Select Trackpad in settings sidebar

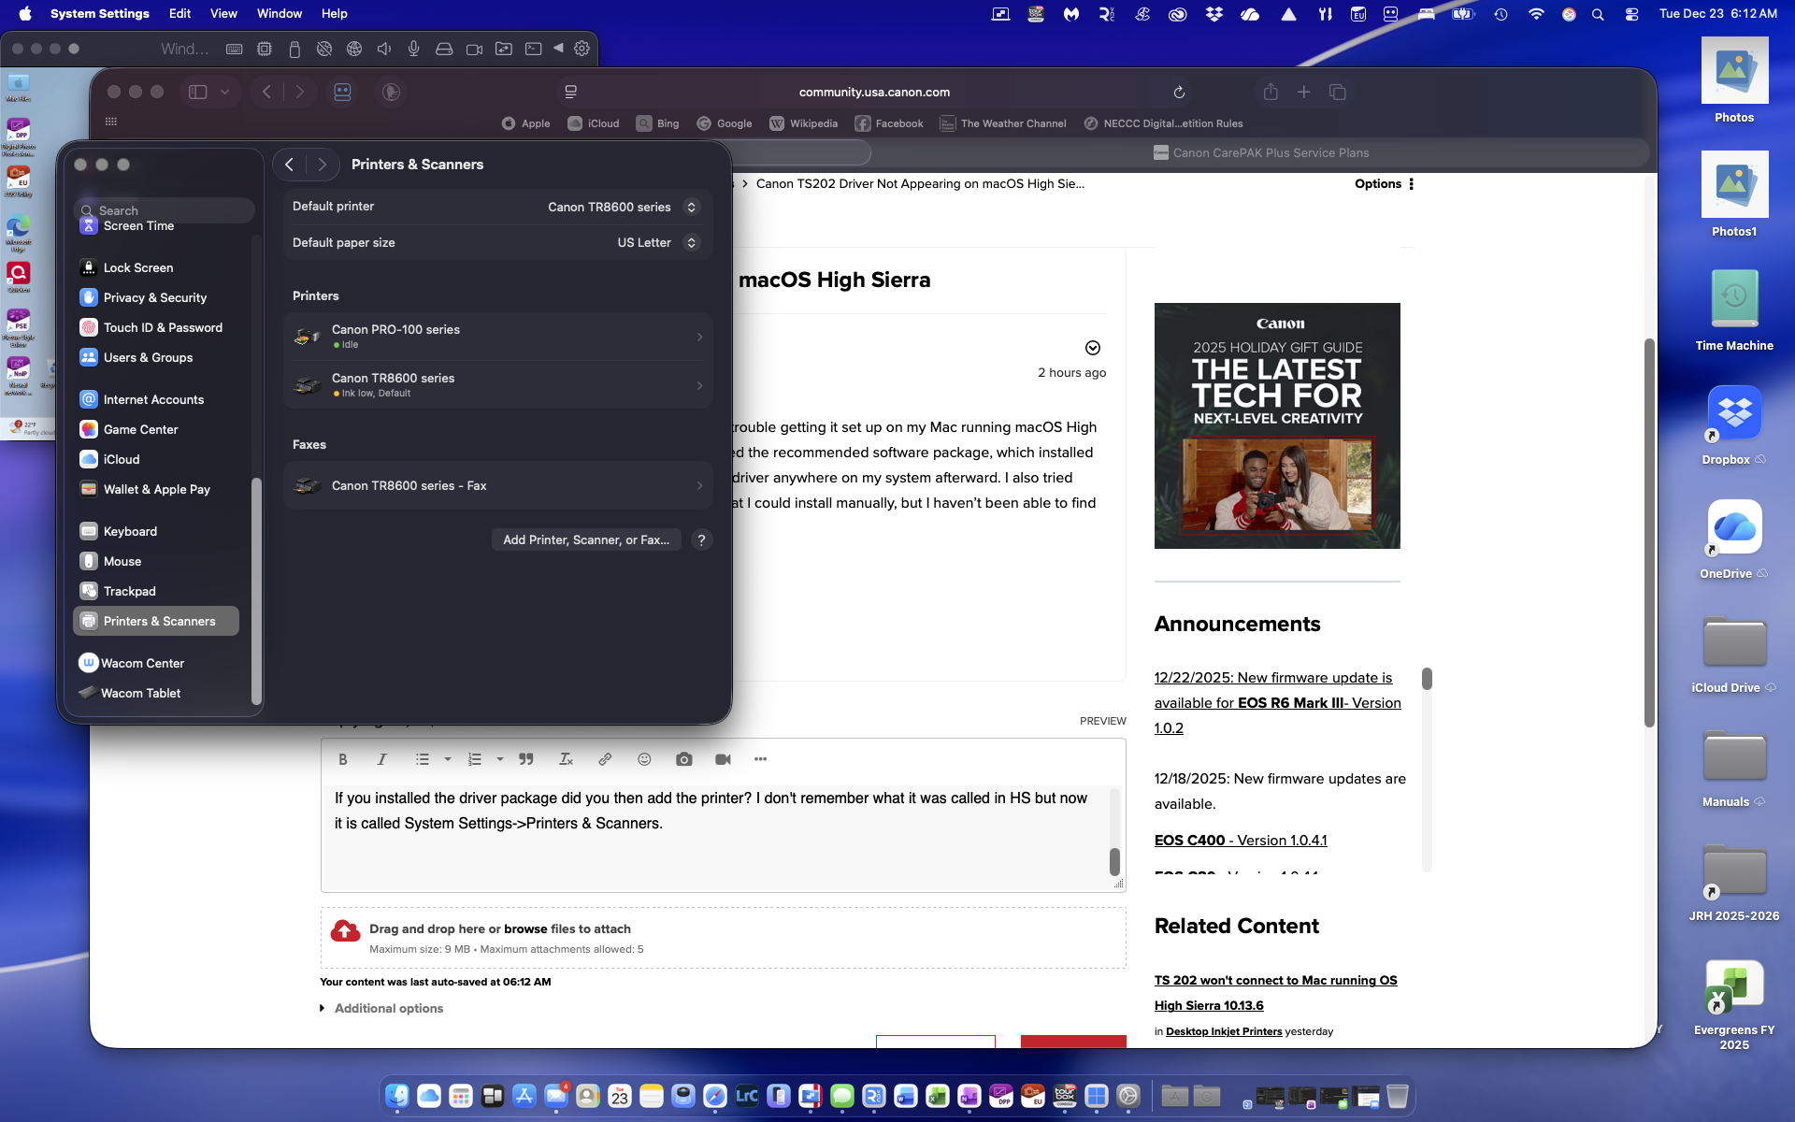point(130,591)
